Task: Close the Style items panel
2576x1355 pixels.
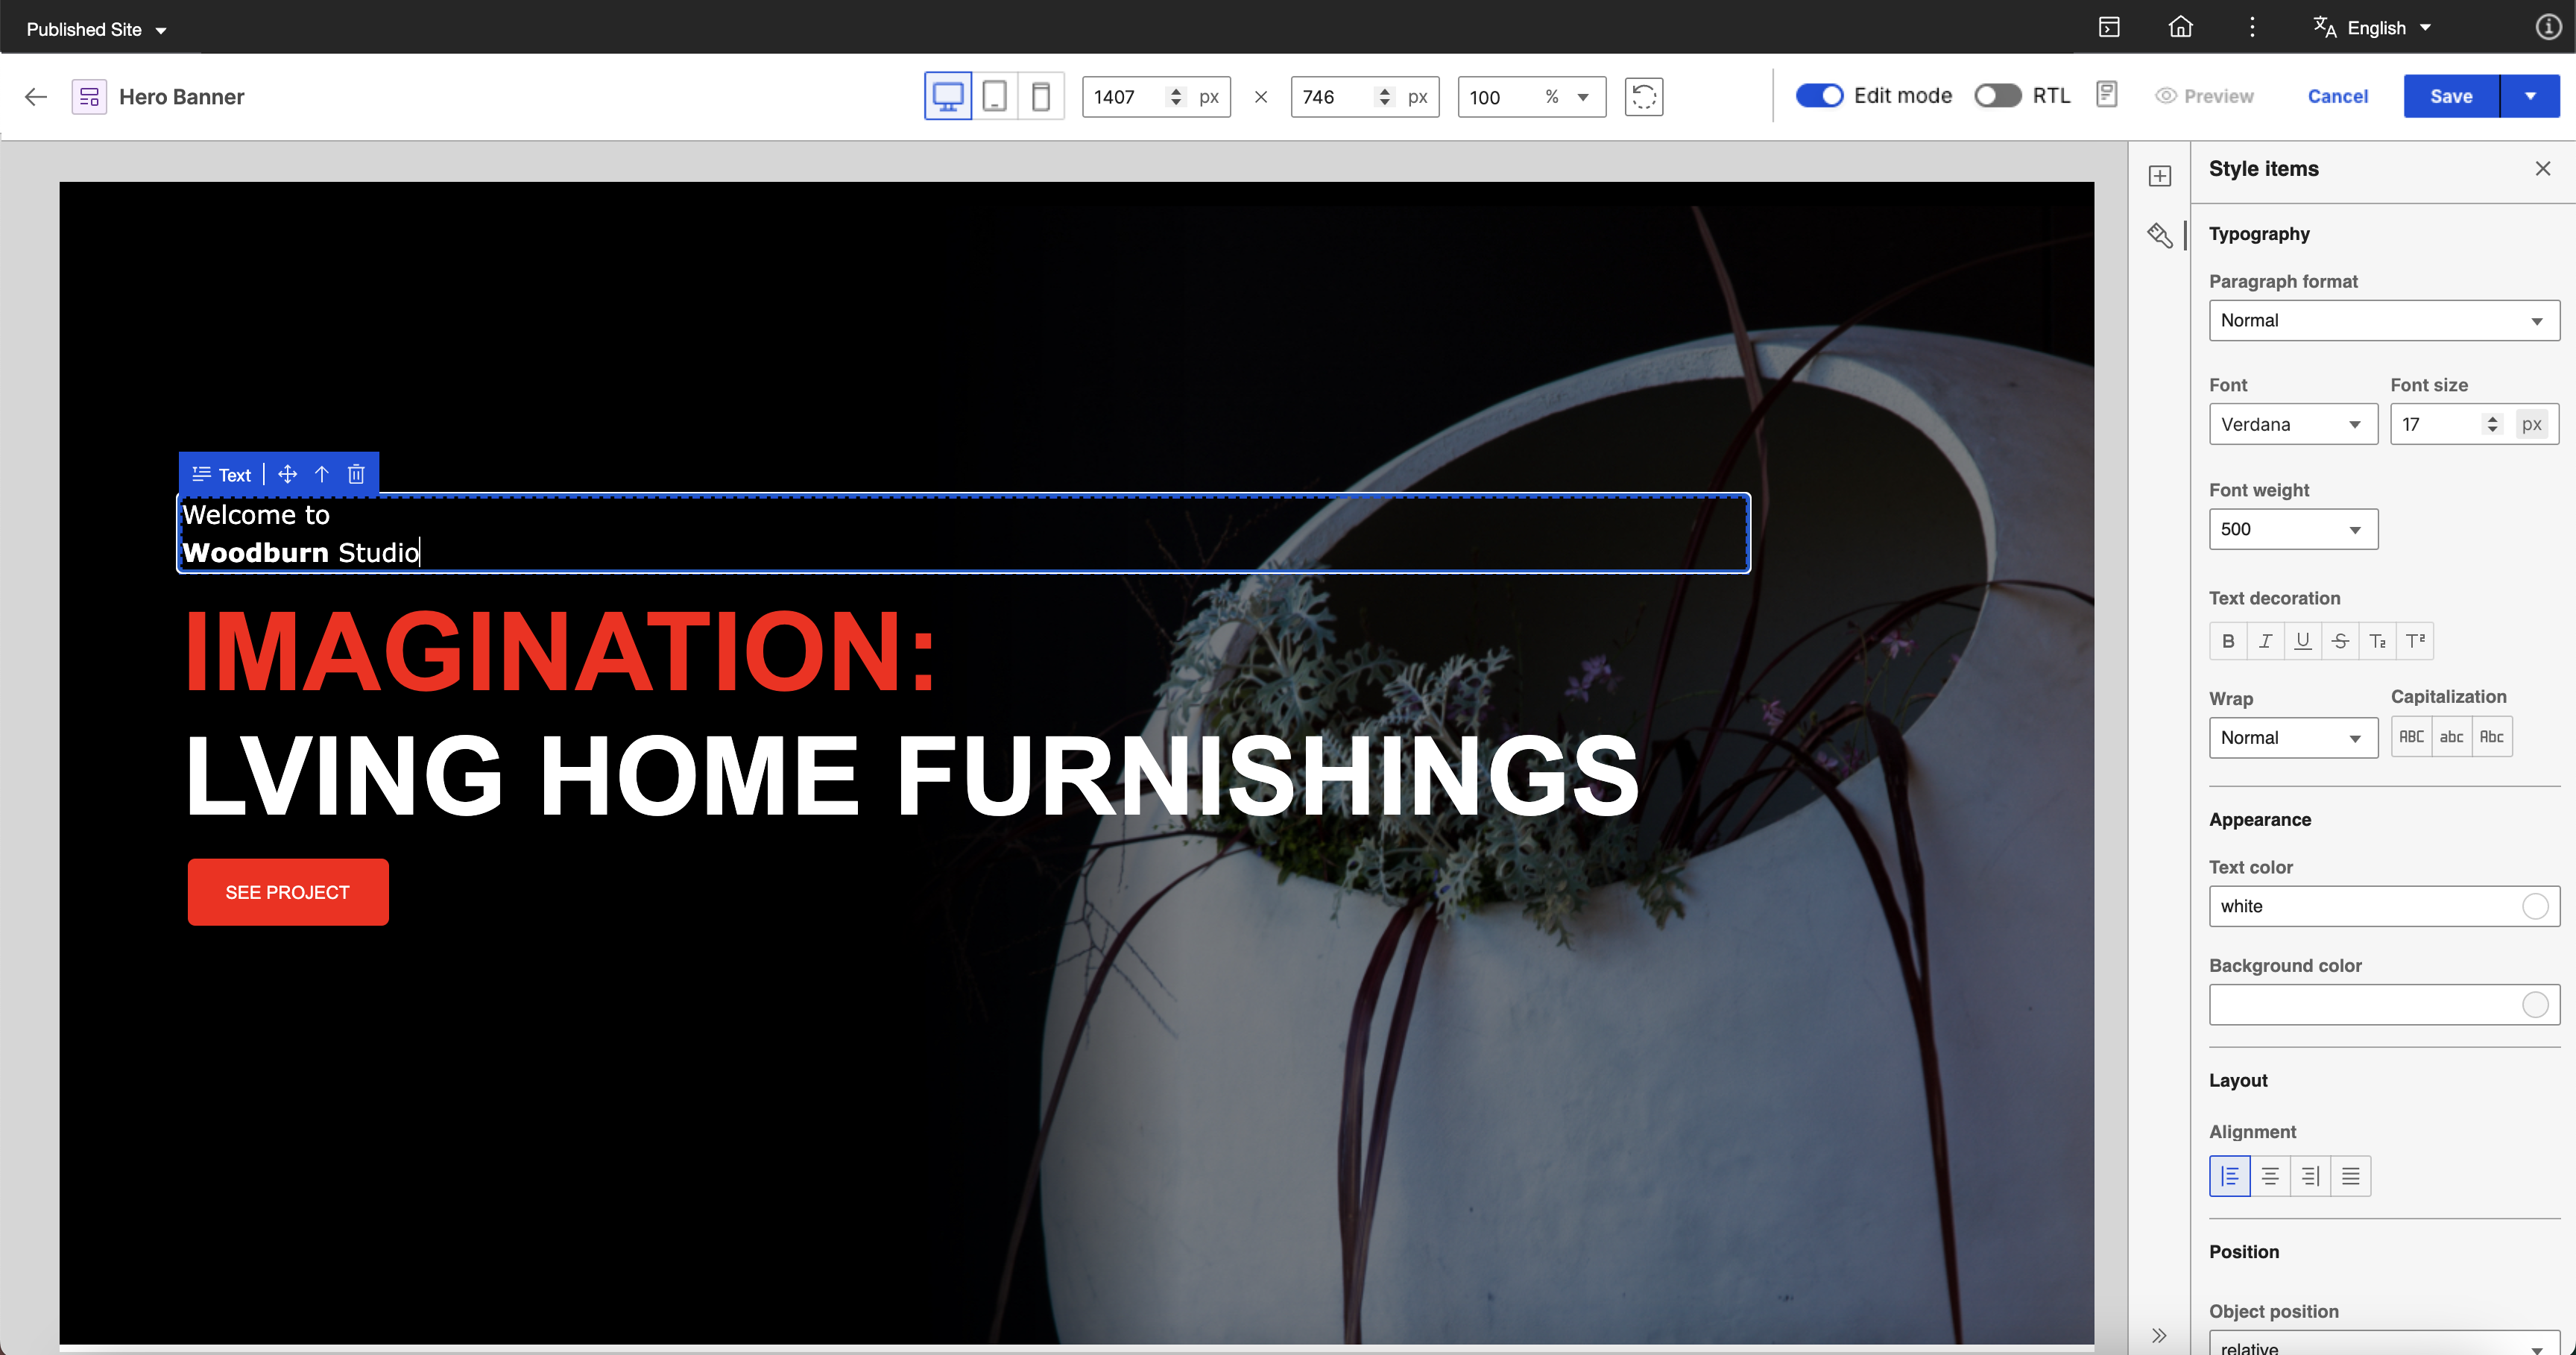Action: 2543,169
